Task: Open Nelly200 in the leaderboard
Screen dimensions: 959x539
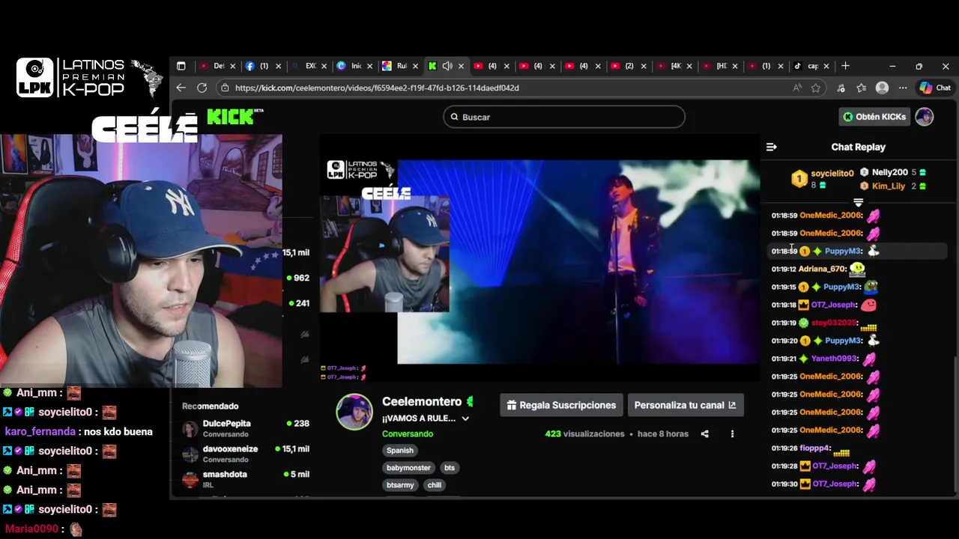Action: (889, 172)
